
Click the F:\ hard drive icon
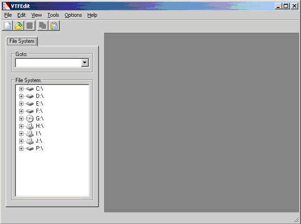click(30, 111)
